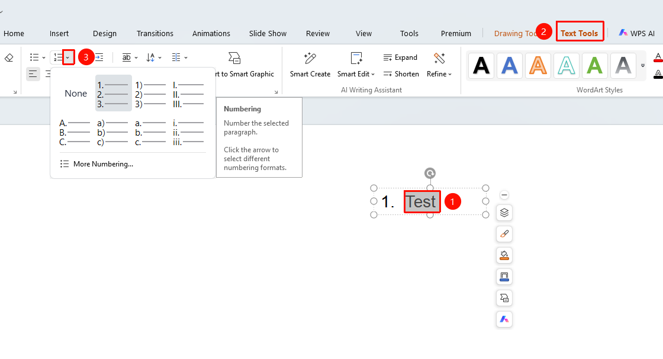This screenshot has width=663, height=359.
Task: Click the bulleted list icon
Action: point(34,57)
